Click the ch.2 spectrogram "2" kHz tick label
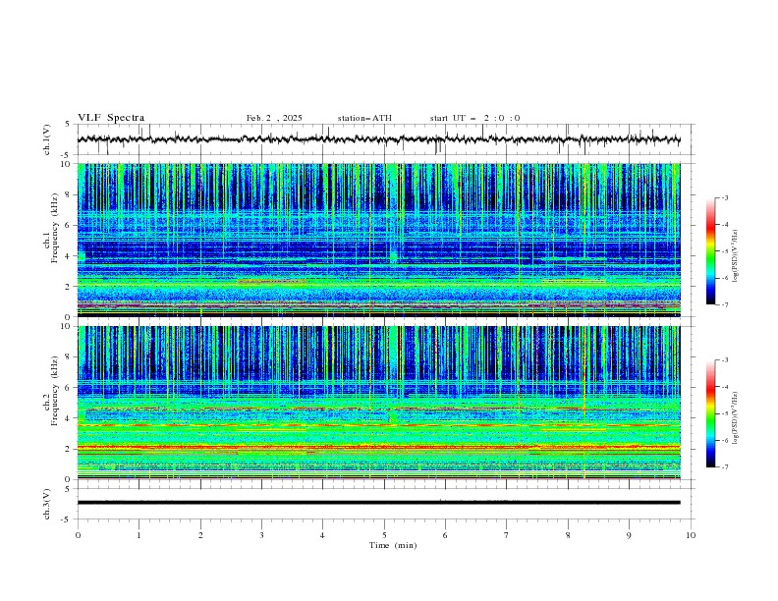Image resolution: width=778 pixels, height=601 pixels. tap(70, 449)
